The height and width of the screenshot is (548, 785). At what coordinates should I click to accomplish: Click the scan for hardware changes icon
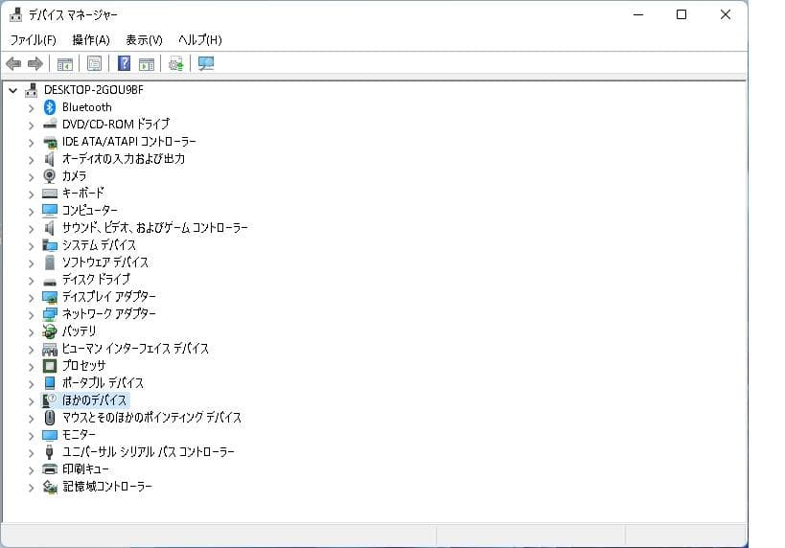tap(206, 63)
